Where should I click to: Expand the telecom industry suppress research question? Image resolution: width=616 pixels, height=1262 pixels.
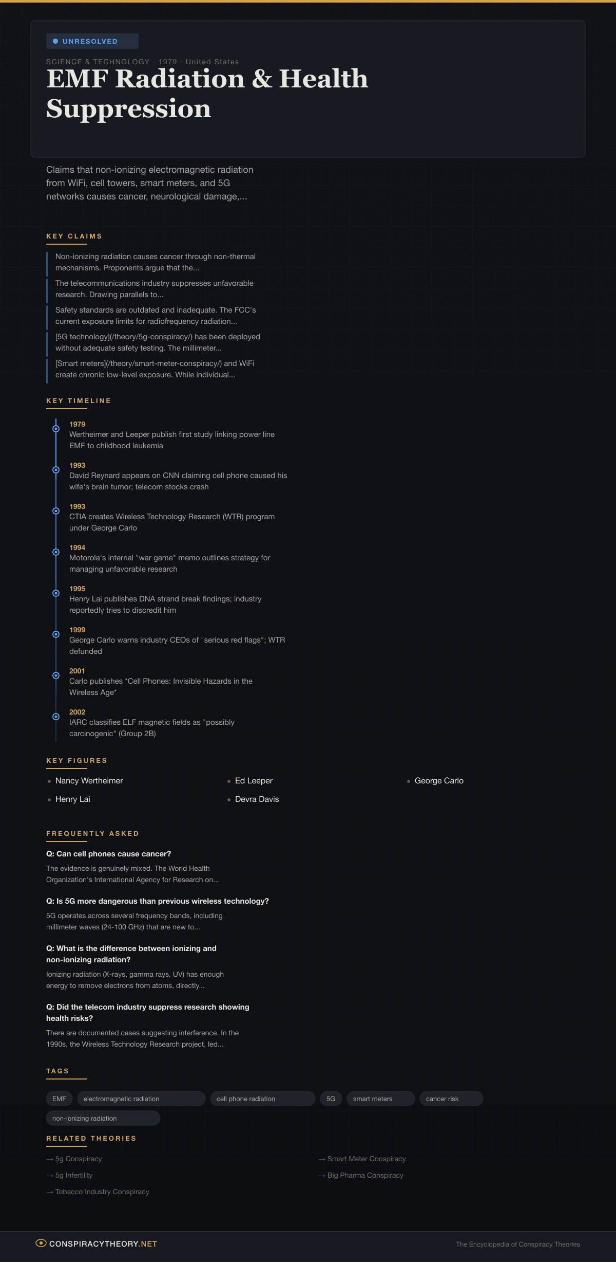coord(147,1012)
